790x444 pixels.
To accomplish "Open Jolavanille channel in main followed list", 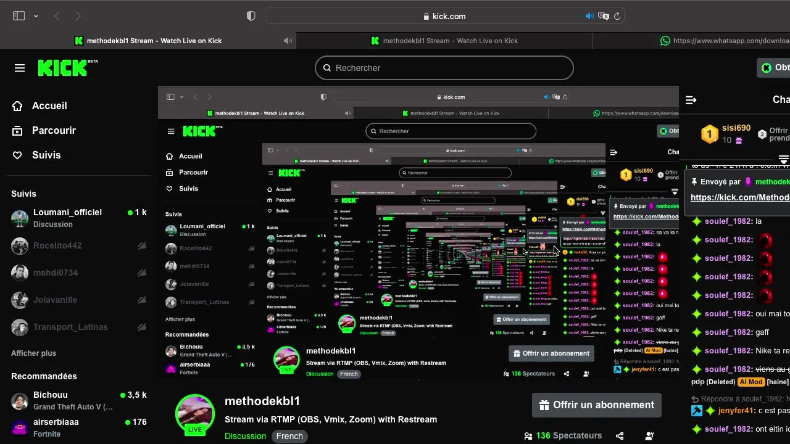I will coord(79,300).
